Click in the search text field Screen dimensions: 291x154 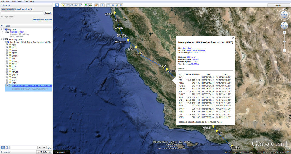point(22,13)
